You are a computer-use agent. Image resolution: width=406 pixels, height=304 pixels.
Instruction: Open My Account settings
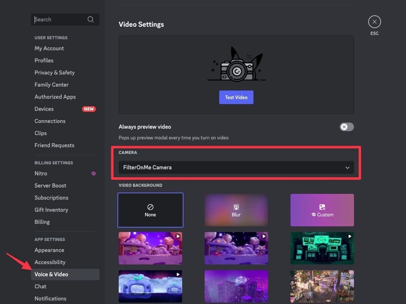(49, 48)
